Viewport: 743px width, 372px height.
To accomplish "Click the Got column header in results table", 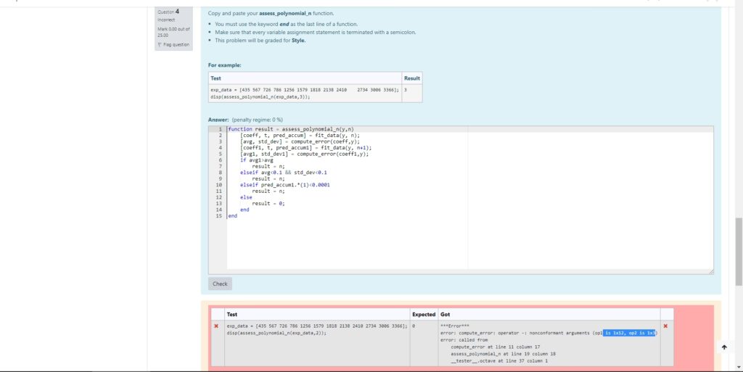I will point(445,315).
